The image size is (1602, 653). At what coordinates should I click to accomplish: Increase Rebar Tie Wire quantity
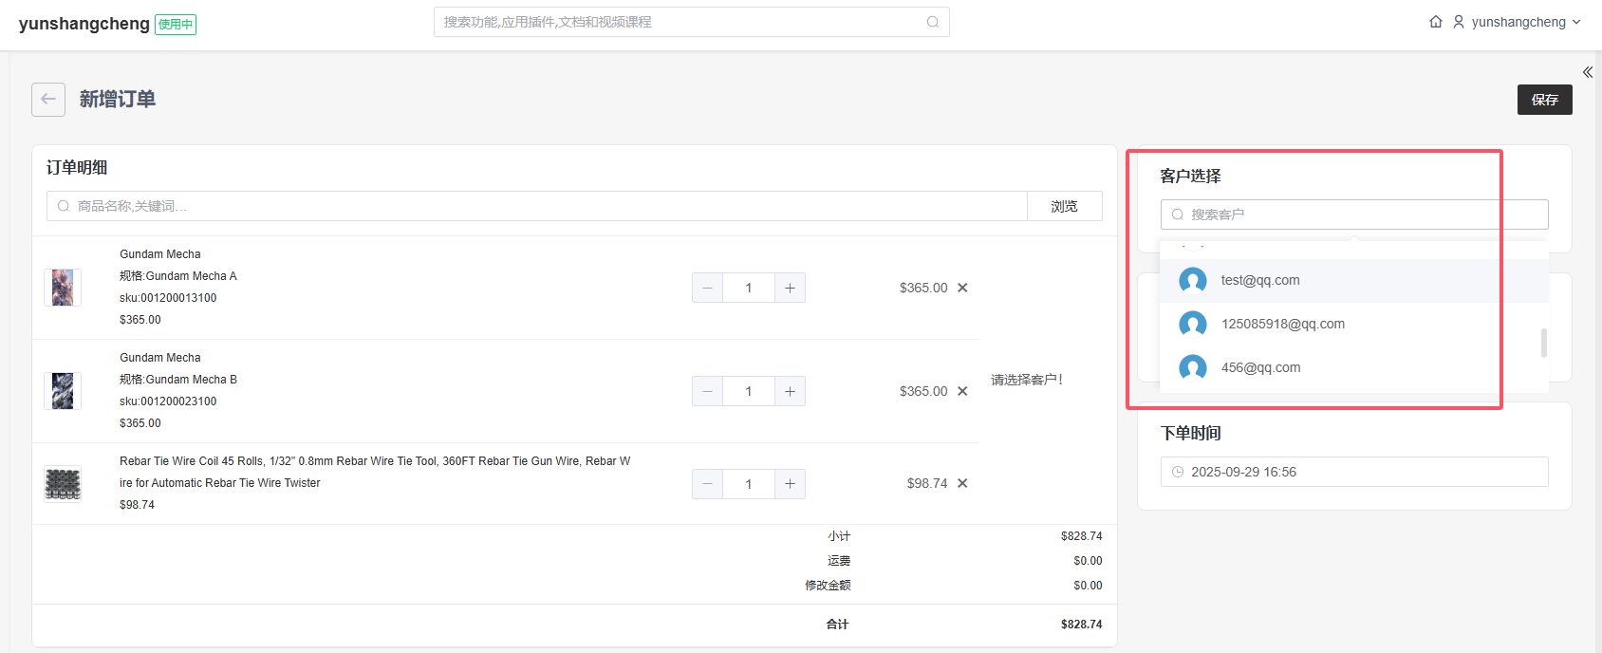click(x=790, y=484)
